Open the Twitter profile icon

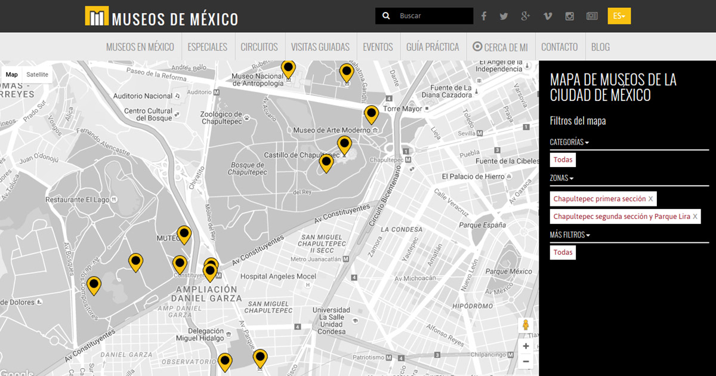tap(504, 16)
